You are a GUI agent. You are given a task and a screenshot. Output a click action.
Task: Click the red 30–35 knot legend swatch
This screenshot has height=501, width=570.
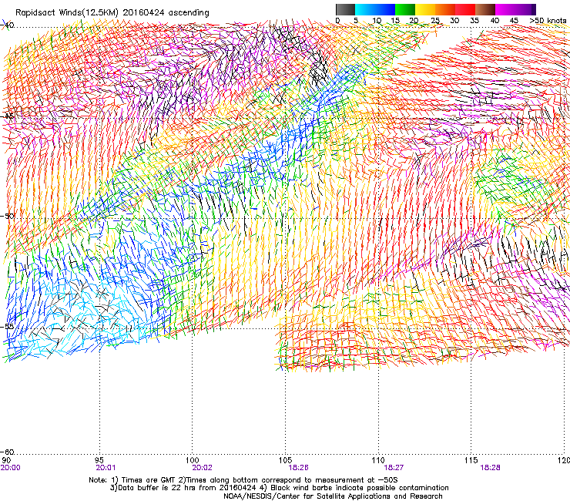click(465, 9)
